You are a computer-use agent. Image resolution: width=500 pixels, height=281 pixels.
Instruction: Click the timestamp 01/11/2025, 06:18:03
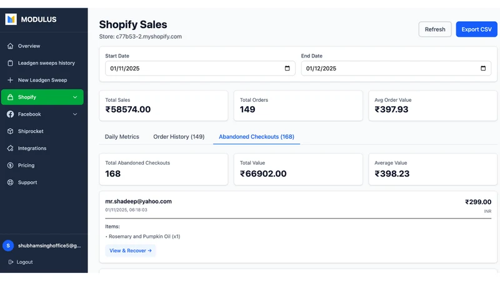(126, 210)
